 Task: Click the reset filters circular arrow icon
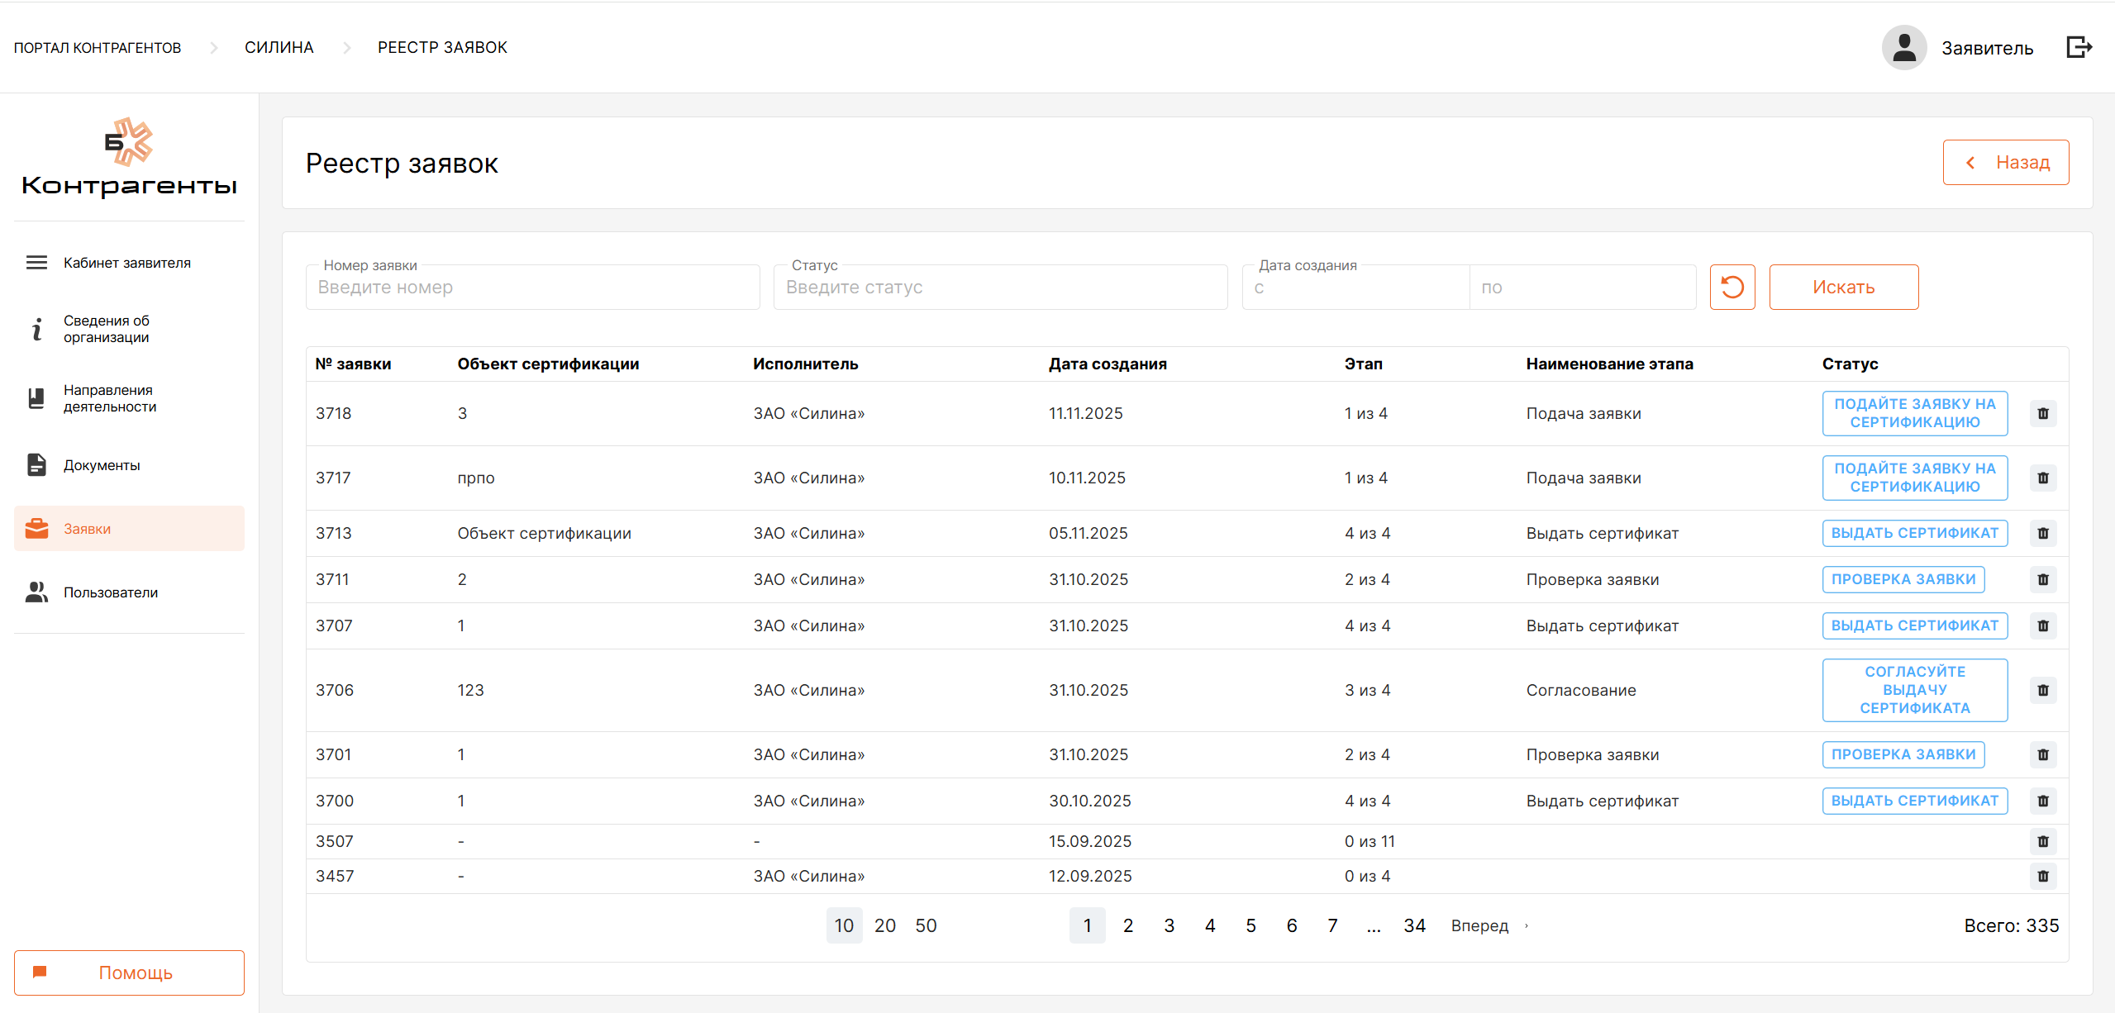pos(1732,288)
